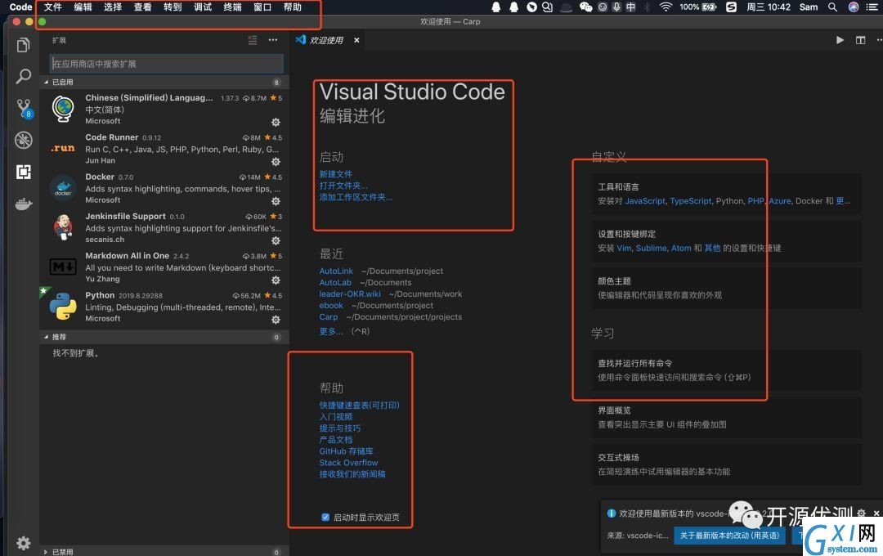The height and width of the screenshot is (556, 883).
Task: Open the 终端 menu
Action: (x=232, y=7)
